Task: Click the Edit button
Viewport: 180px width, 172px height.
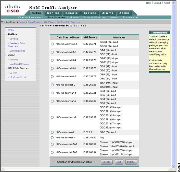Action: pyautogui.click(x=119, y=162)
